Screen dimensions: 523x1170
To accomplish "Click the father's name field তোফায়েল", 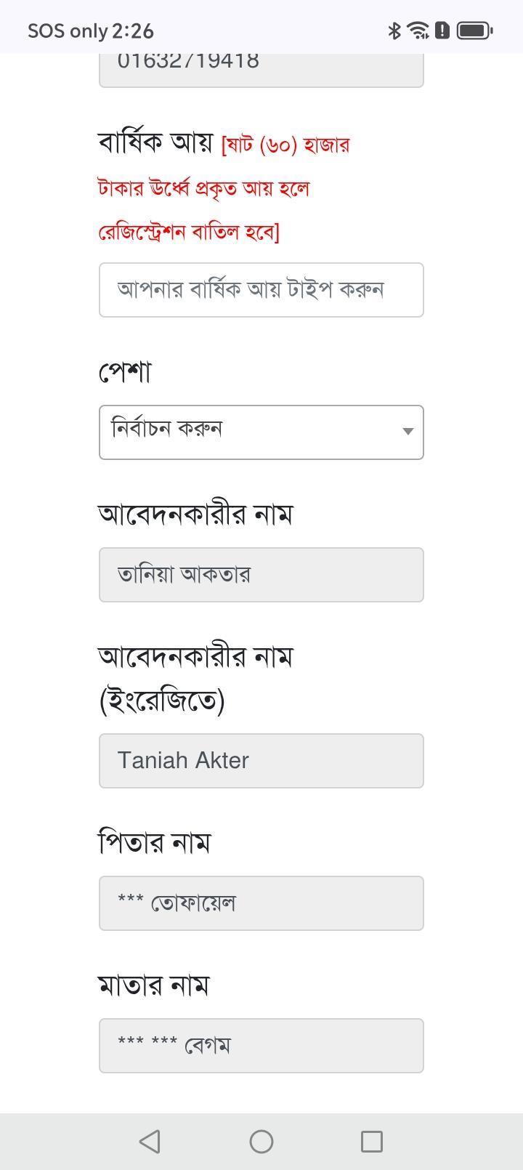I will (261, 903).
